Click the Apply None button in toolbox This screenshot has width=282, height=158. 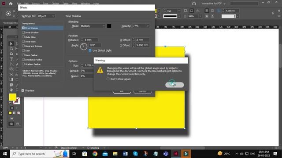coord(19,113)
